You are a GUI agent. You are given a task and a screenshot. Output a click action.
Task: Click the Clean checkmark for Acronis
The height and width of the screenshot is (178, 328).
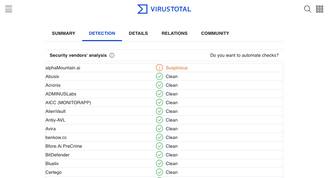coord(159,85)
